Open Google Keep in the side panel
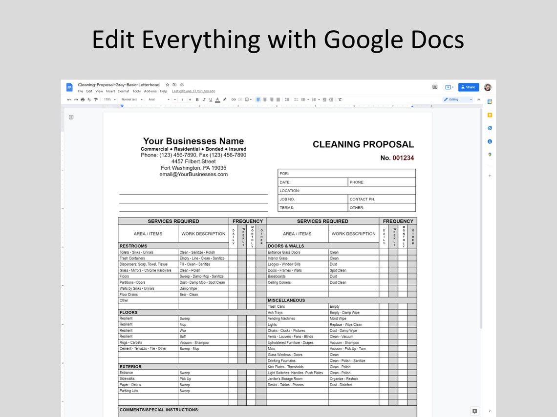 (490, 115)
